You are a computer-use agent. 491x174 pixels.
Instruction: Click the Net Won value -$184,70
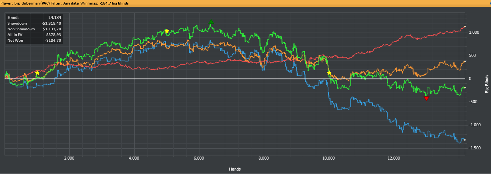click(x=53, y=40)
